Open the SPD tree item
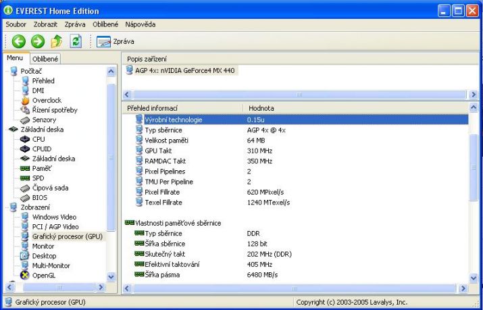Screen dimensions: 483x310 point(39,178)
